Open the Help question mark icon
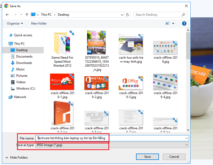The image size is (213, 165). [x=184, y=23]
